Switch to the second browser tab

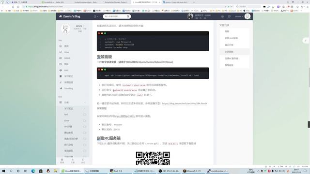[x=55, y=2]
